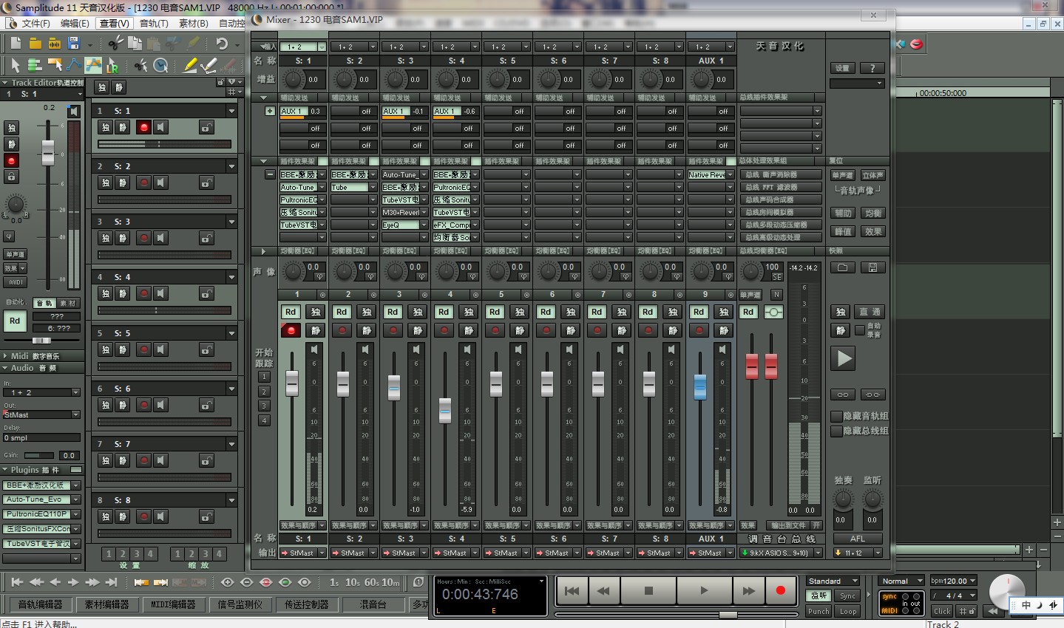Click the AFL button in mixer
The width and height of the screenshot is (1064, 628).
coord(857,539)
